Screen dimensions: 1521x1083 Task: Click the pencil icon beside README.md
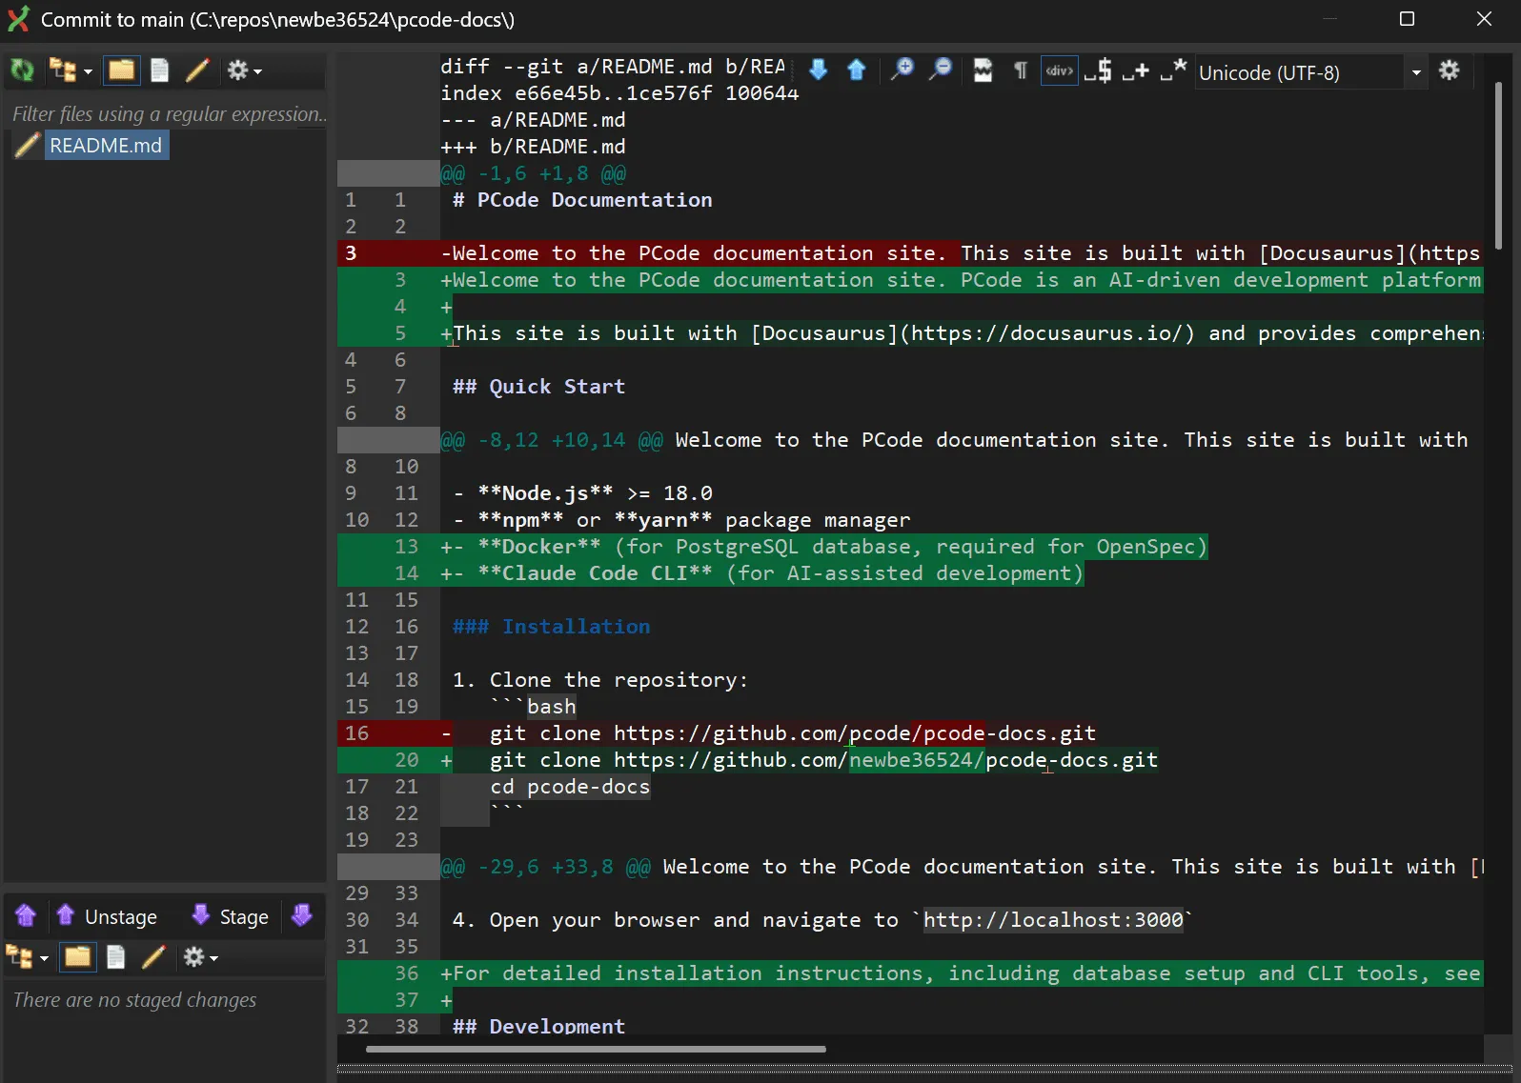(x=27, y=146)
